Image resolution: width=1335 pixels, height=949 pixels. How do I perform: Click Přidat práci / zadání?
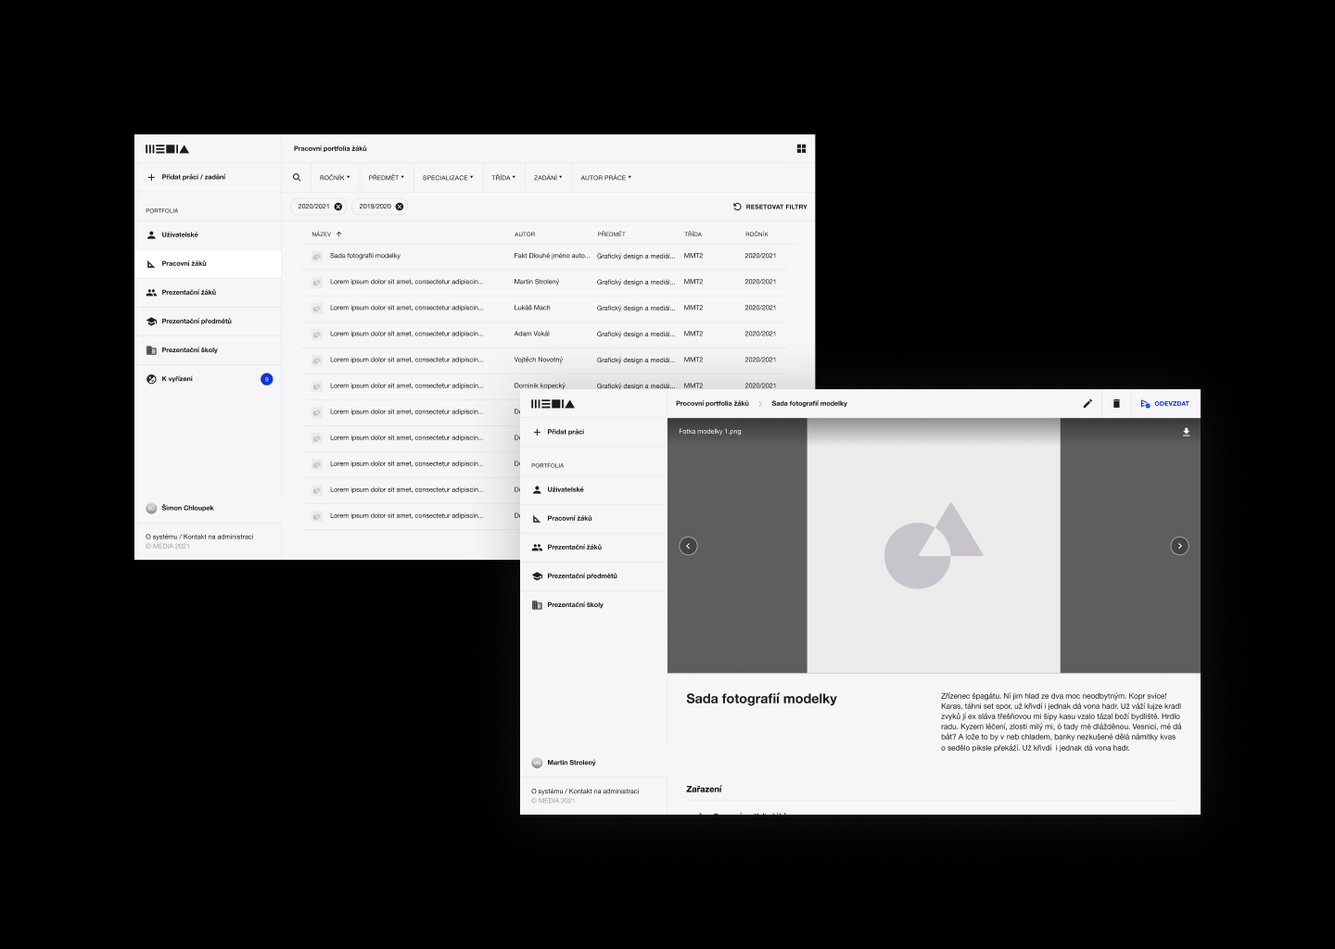[193, 177]
